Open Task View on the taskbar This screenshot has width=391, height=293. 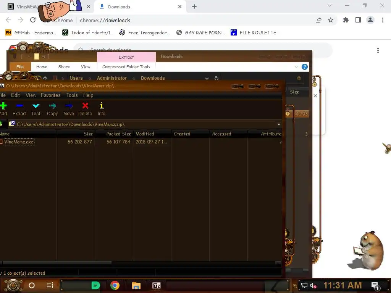(x=50, y=285)
